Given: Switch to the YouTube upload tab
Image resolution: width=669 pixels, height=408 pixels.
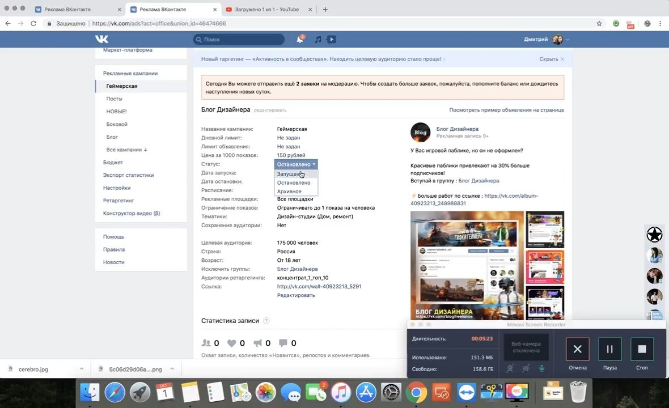Looking at the screenshot, I should (x=268, y=10).
